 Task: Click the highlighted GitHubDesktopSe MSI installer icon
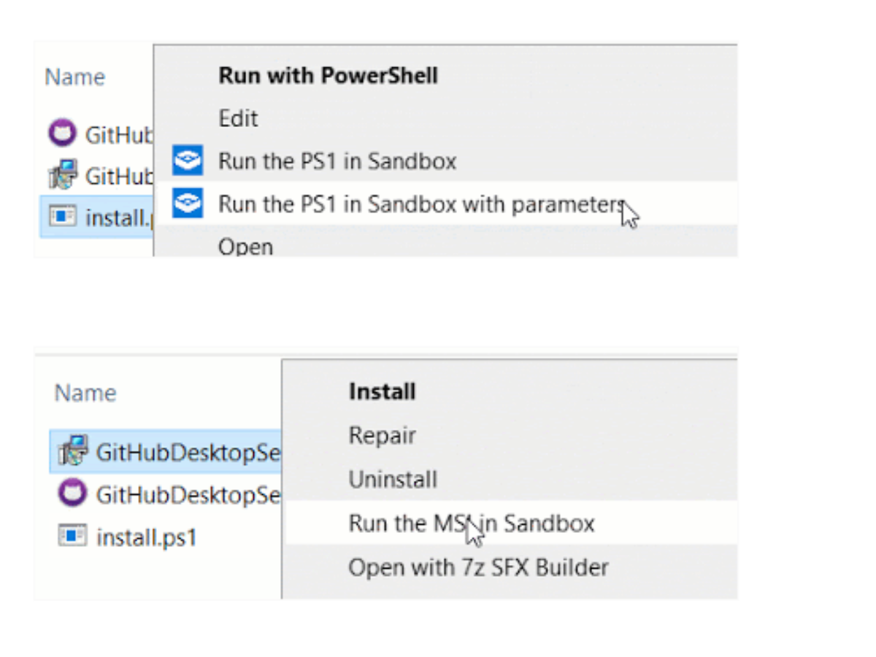72,450
